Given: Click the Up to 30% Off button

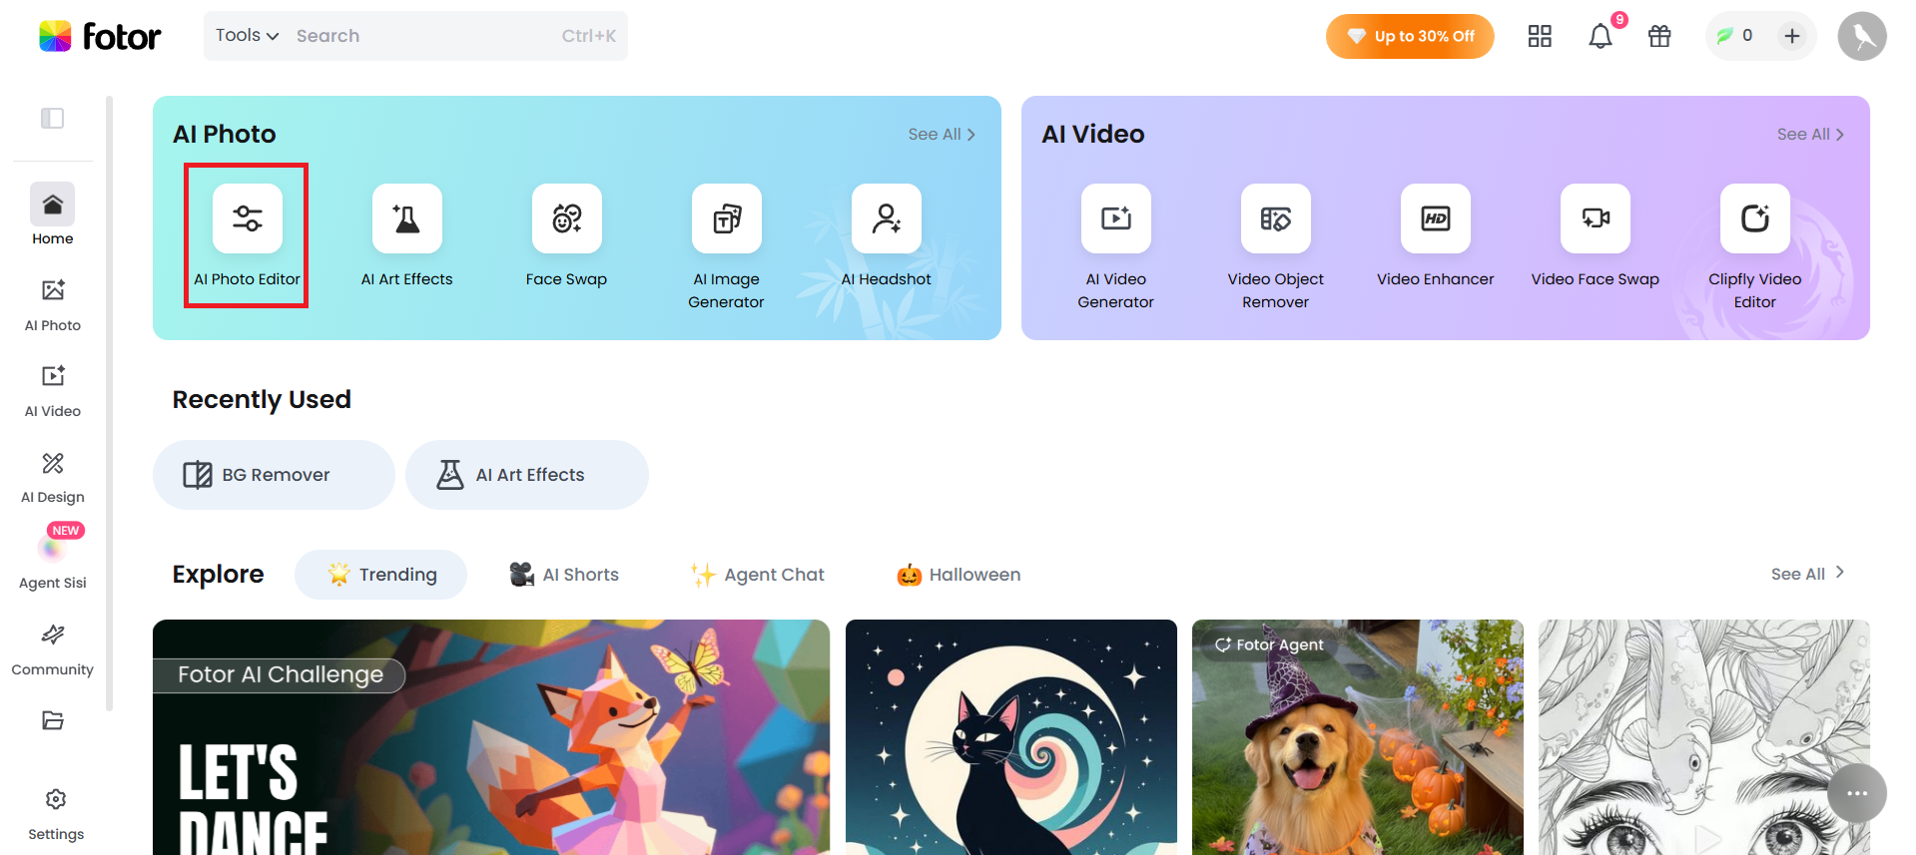Looking at the screenshot, I should [x=1410, y=36].
